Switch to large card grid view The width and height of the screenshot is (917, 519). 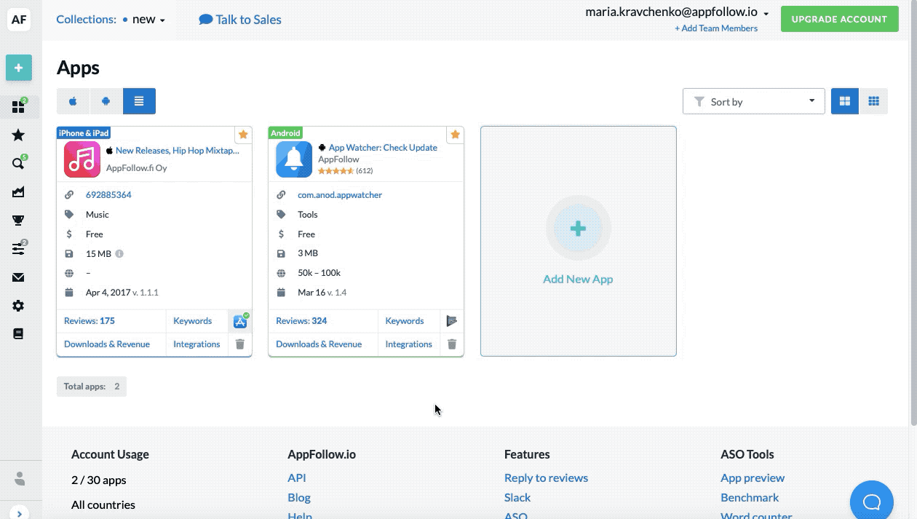coord(845,101)
